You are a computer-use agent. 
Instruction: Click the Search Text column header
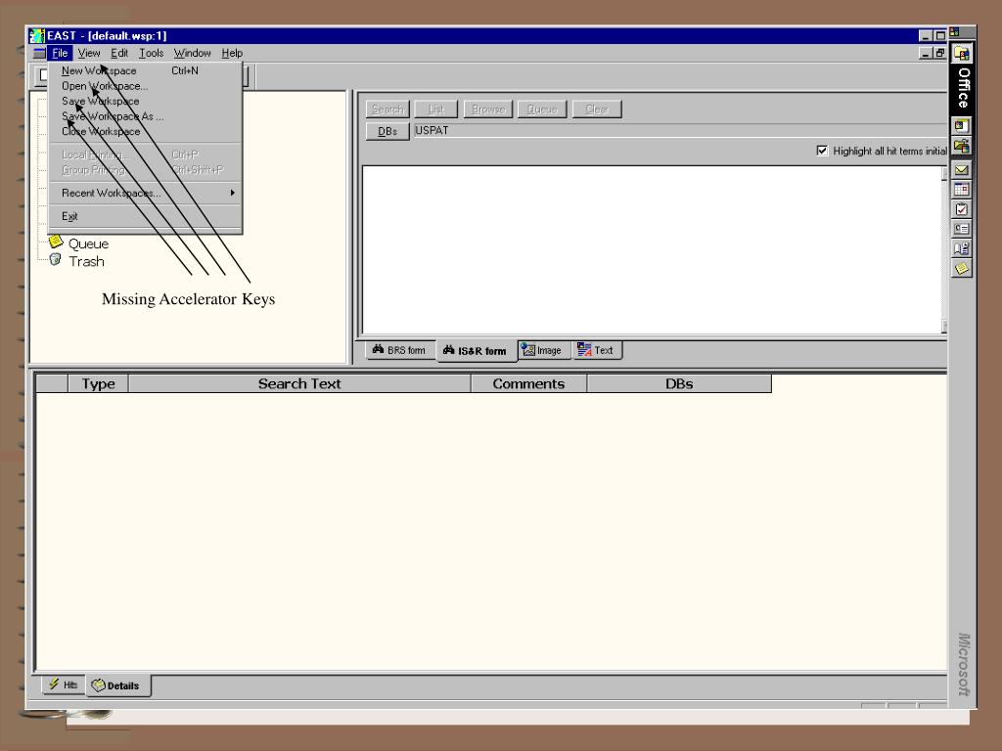click(299, 383)
